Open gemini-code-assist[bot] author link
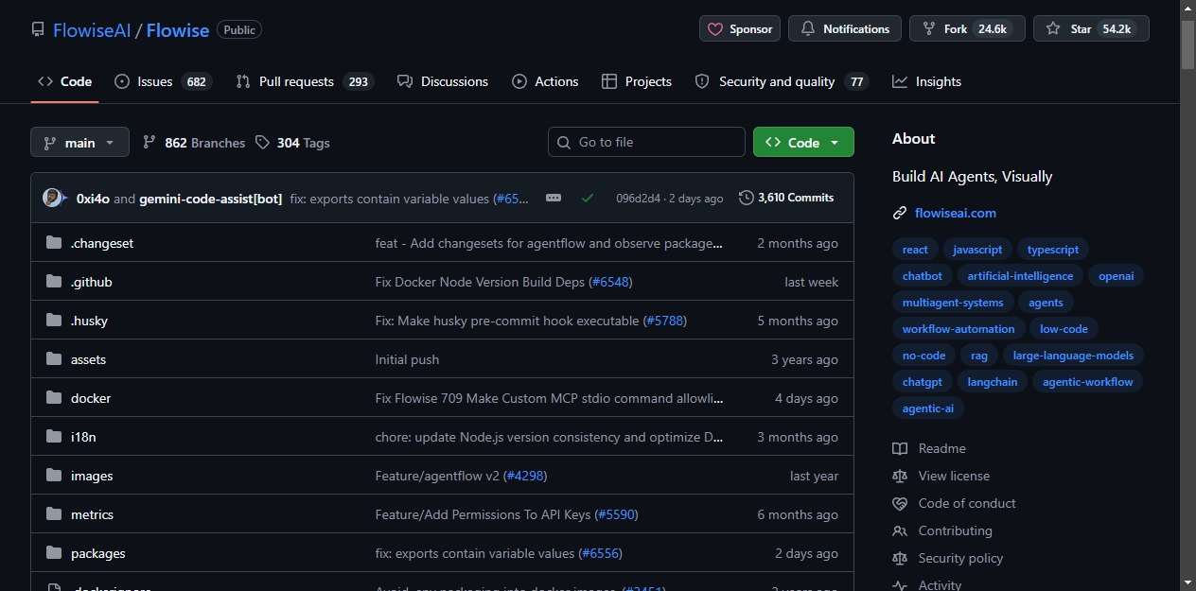1196x591 pixels. coord(210,199)
